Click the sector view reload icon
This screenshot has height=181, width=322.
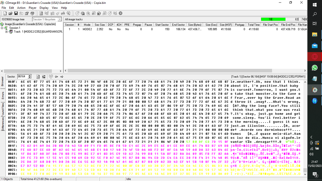(38, 77)
